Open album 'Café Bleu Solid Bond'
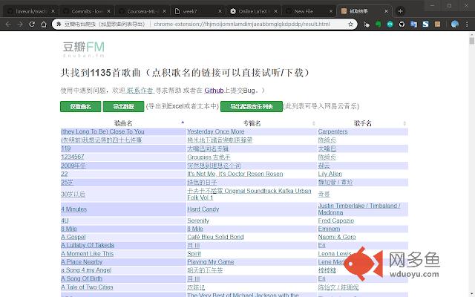Image resolution: width=475 pixels, height=297 pixels. 215,237
